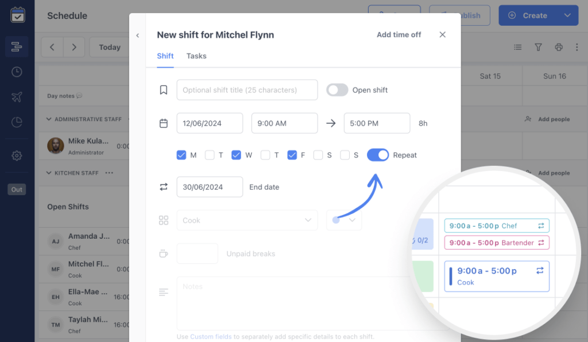Click the optional shift title field
Viewport: 588px width, 342px height.
[247, 90]
